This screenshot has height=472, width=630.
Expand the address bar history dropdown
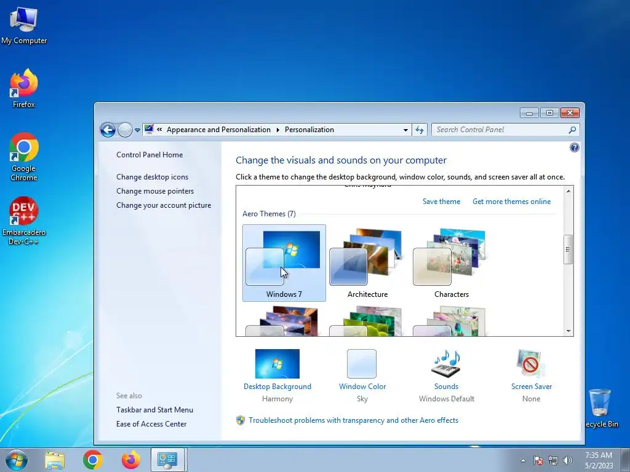coord(405,130)
